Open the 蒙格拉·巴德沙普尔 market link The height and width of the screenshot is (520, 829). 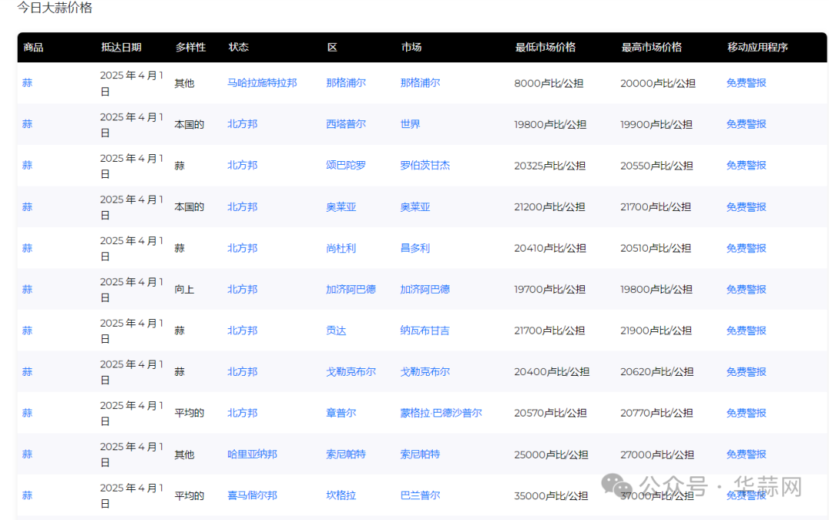[441, 413]
